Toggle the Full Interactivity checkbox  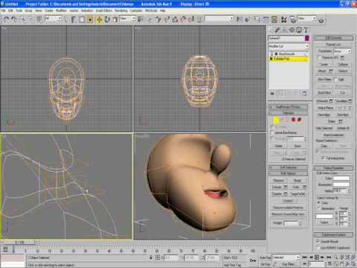(323, 158)
